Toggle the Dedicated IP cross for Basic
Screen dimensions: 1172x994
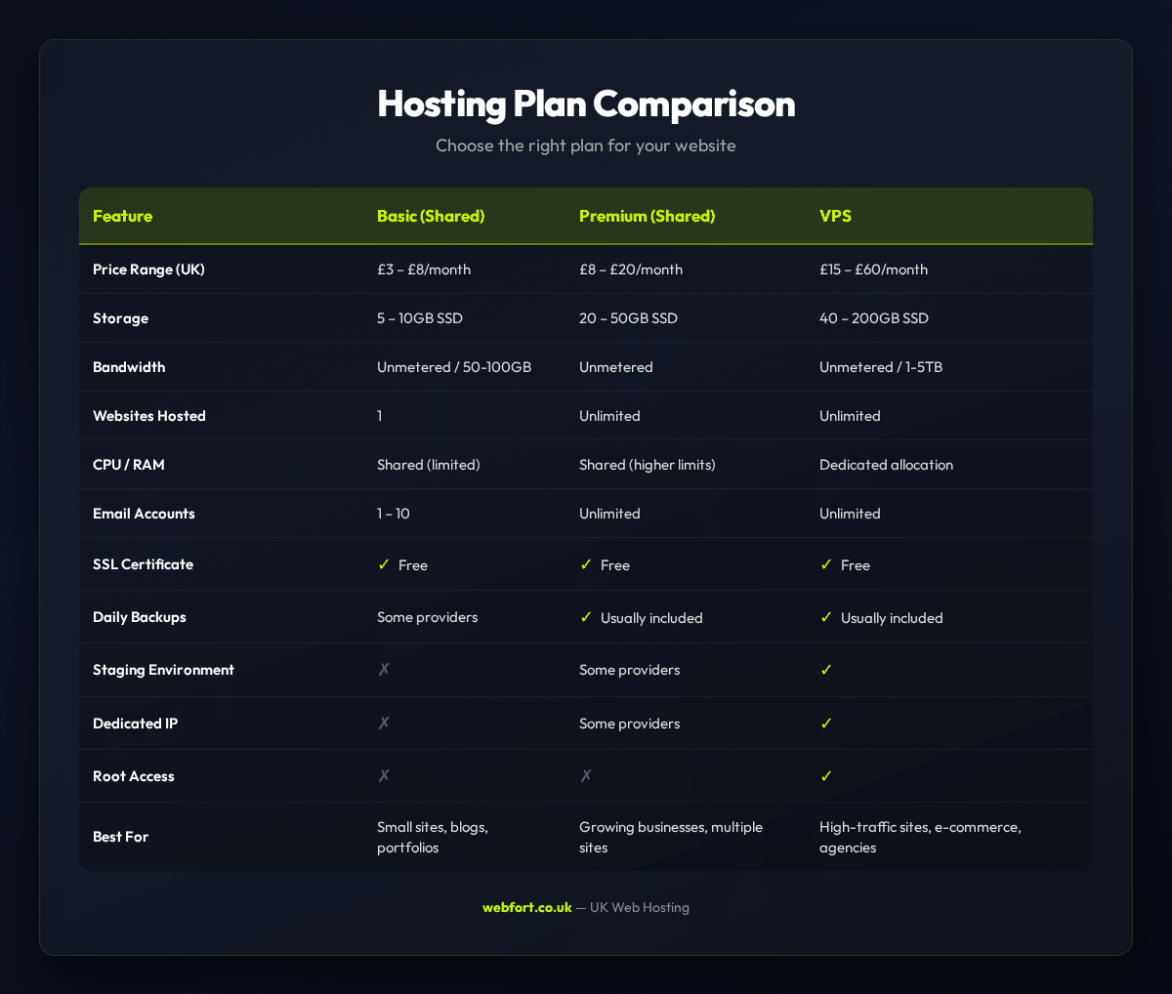pos(383,723)
